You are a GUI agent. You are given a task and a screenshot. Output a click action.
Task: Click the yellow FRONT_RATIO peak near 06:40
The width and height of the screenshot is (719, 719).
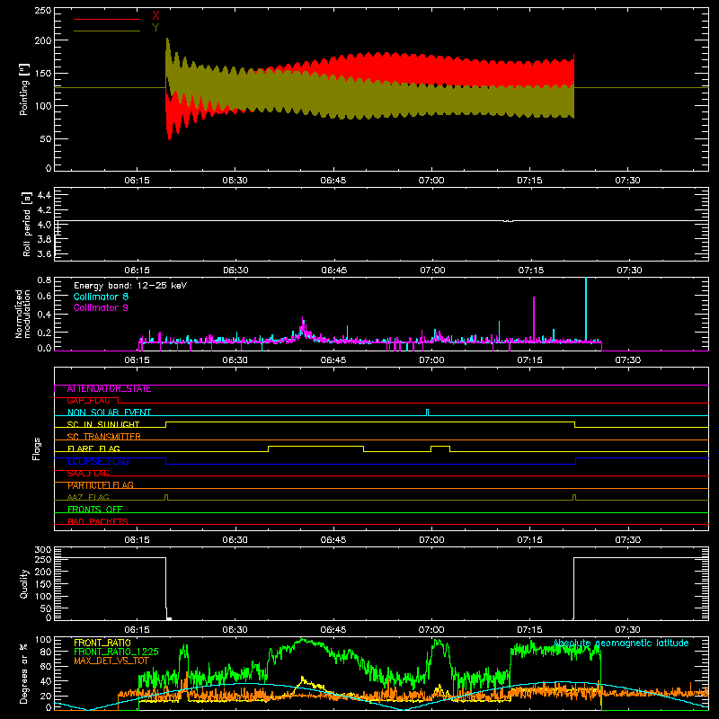pyautogui.click(x=302, y=678)
